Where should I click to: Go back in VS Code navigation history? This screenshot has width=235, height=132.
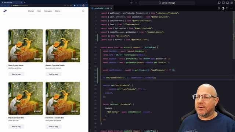pos(131,3)
